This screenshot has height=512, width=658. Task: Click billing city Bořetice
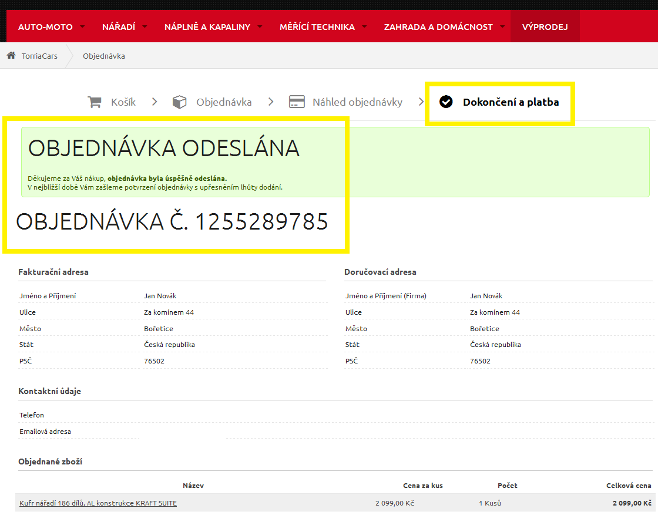[x=158, y=328]
